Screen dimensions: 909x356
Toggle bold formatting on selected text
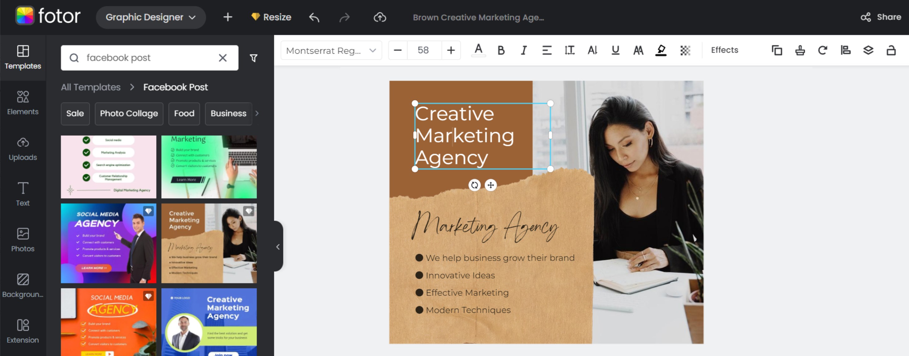(x=501, y=50)
